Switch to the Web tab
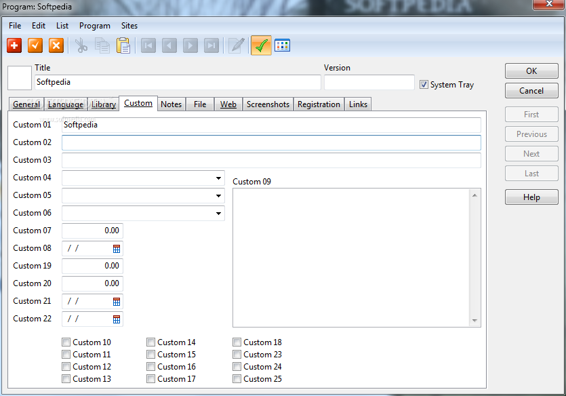Viewport: 566px width, 396px height. 228,104
